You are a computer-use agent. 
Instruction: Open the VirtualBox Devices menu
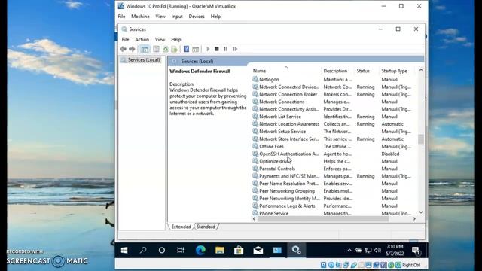pos(197,17)
